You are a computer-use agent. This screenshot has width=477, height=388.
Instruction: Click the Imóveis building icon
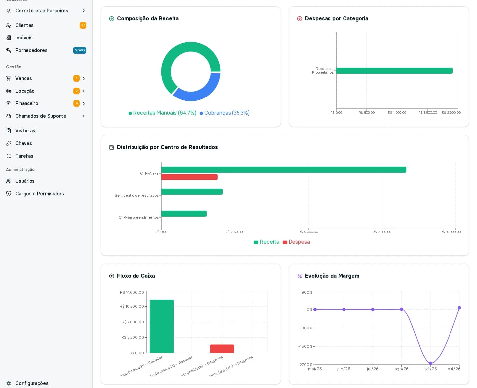(9, 38)
